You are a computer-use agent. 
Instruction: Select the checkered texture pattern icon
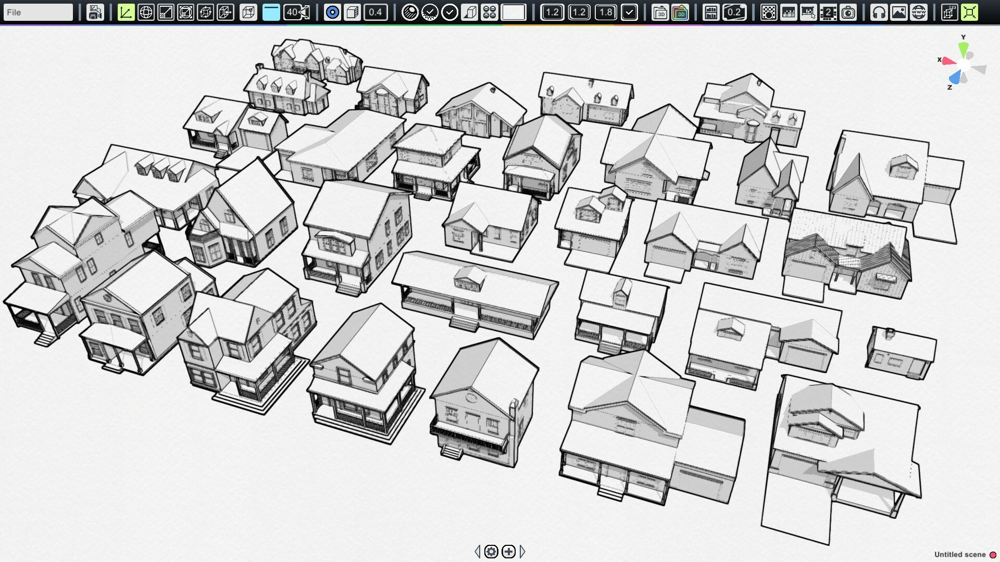coord(768,11)
